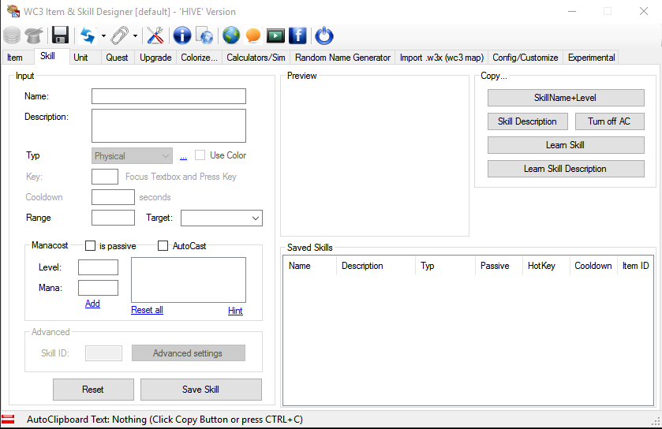Click the Reset button
Viewport: 662px width, 429px height.
click(93, 390)
